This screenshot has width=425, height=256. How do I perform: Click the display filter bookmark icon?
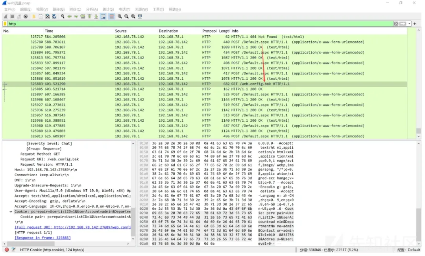pyautogui.click(x=5, y=24)
